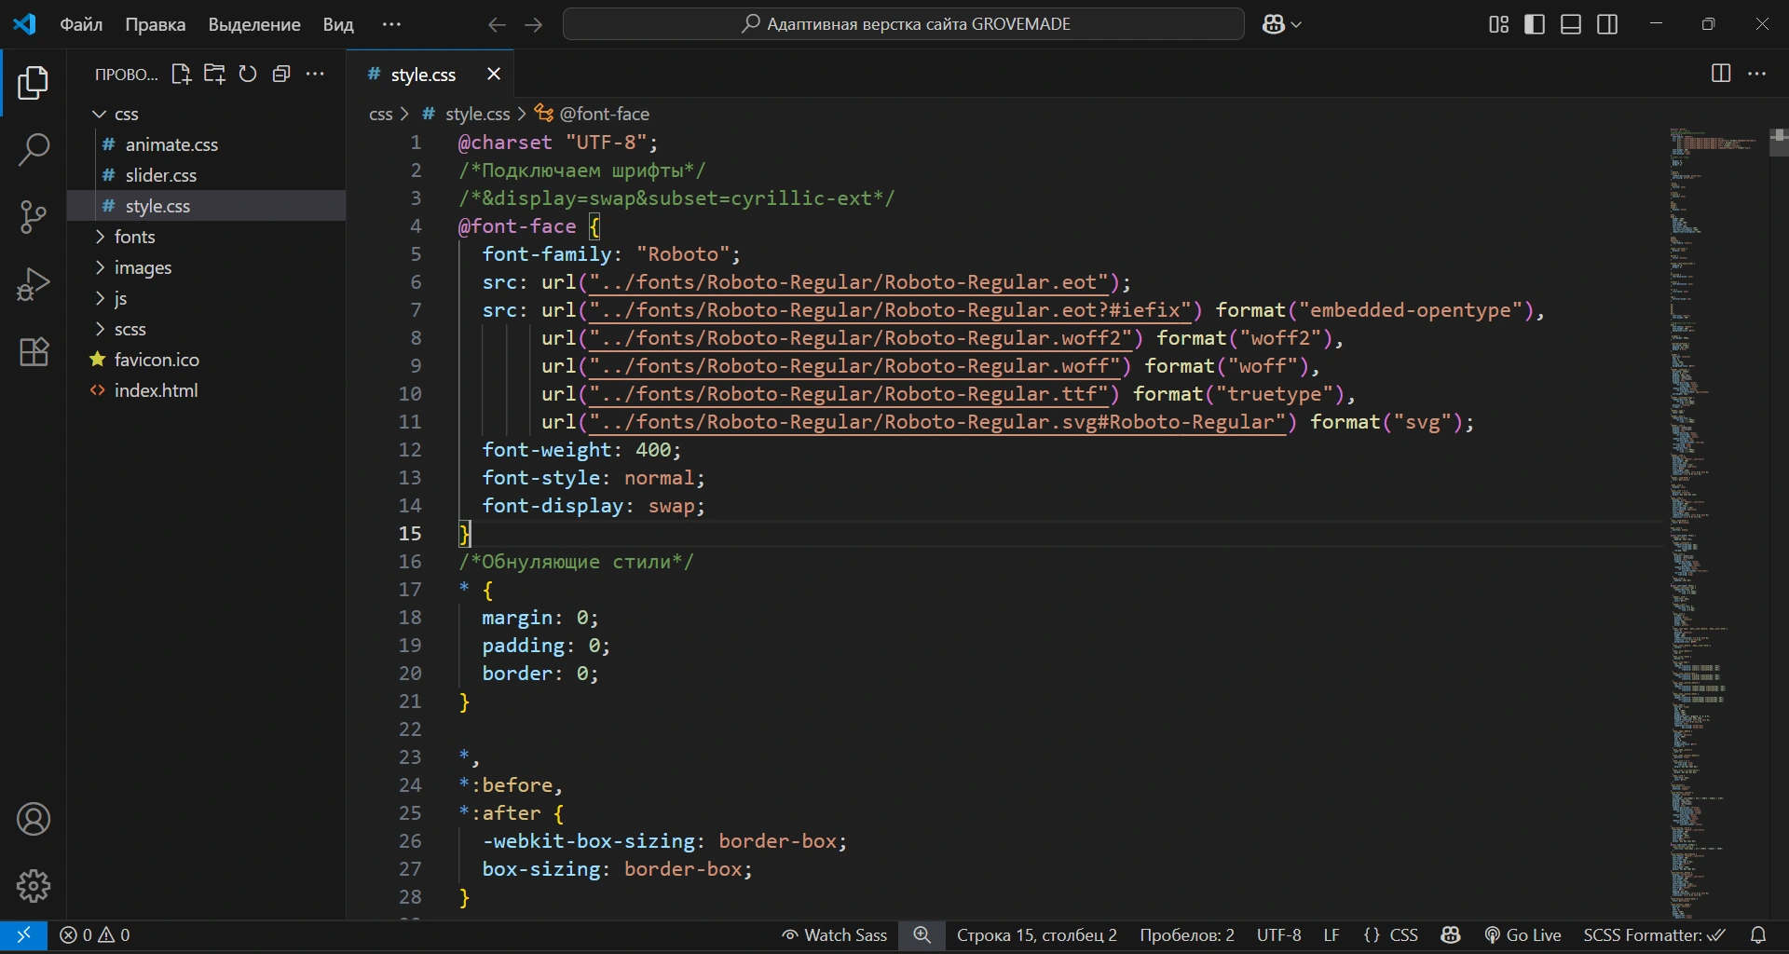Open Run and Debug view
The height and width of the screenshot is (954, 1789).
34,284
